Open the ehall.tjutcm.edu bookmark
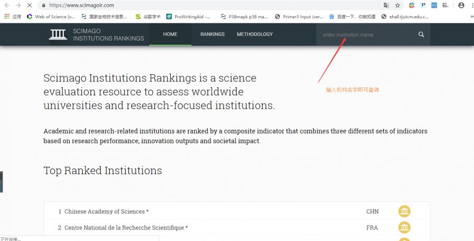This screenshot has height=241, width=474. 405,17
